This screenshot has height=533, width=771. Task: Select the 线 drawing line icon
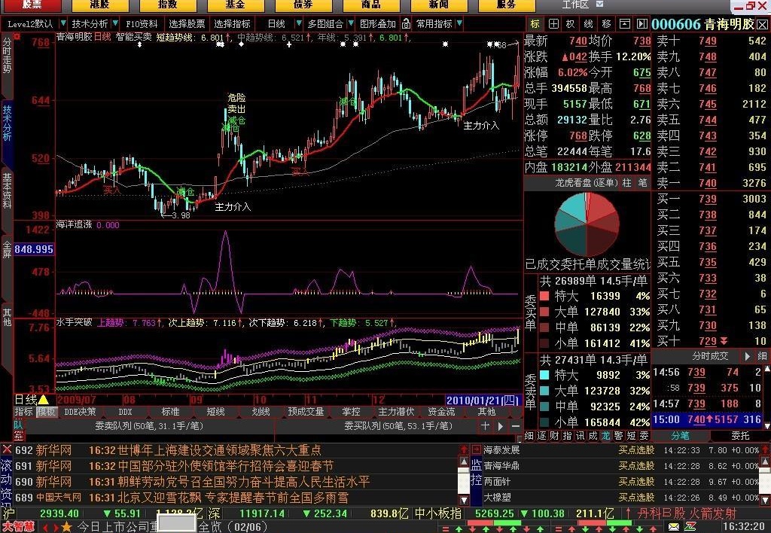click(x=589, y=24)
